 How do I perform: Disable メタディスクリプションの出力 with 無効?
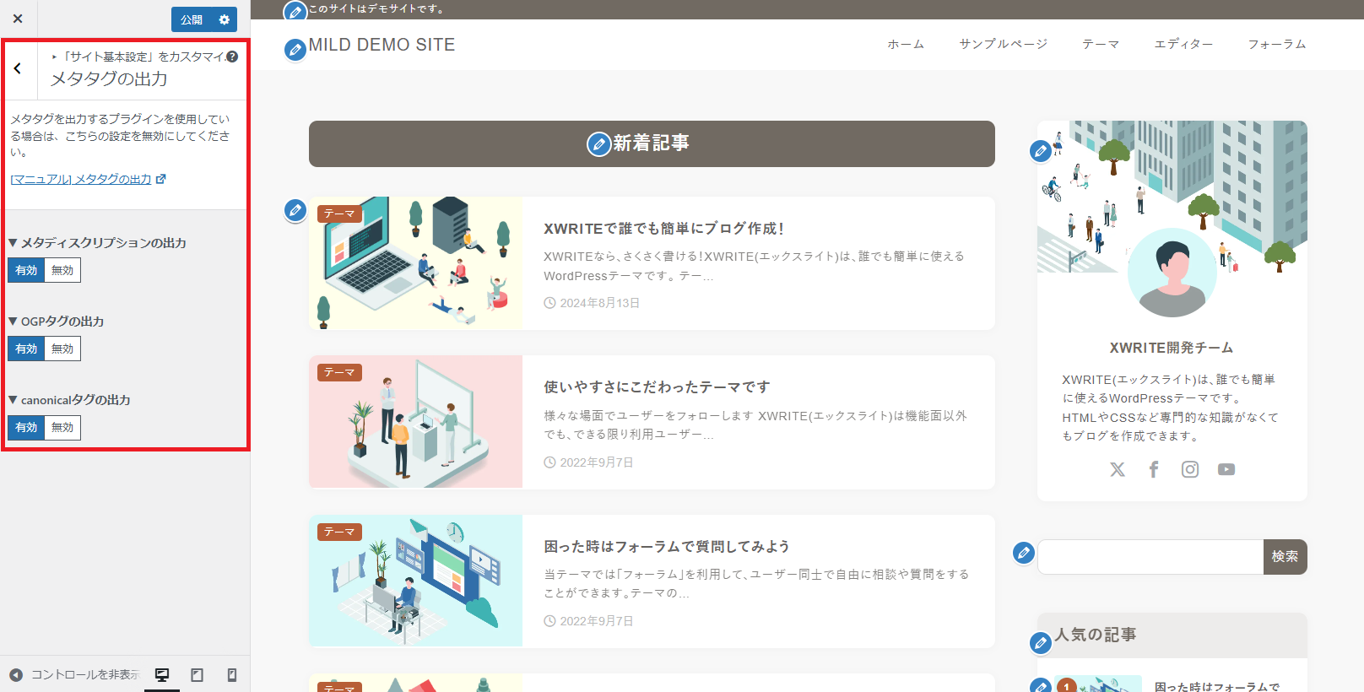pos(62,270)
